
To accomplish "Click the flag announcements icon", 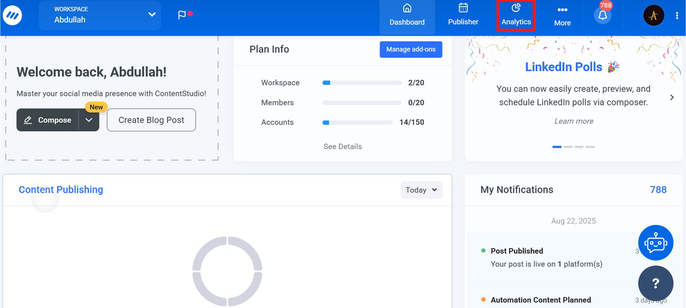I will [182, 15].
